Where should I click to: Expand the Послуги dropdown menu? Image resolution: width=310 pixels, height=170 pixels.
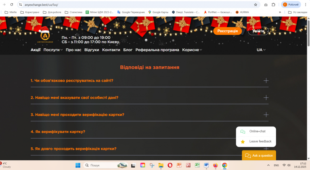coord(53,50)
